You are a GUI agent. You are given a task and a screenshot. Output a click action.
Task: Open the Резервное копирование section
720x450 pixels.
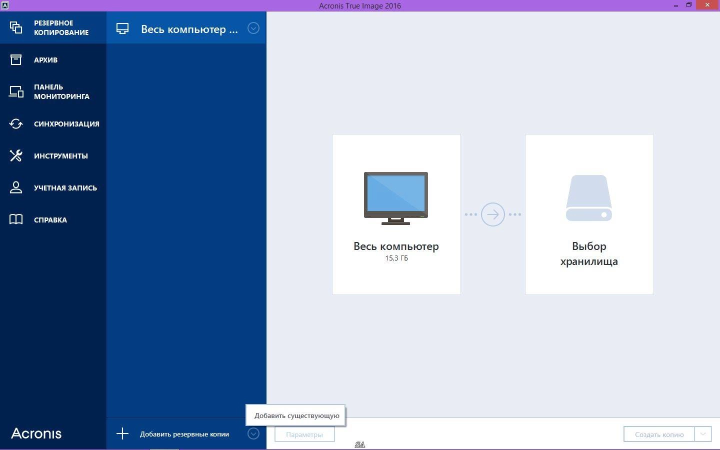(53, 27)
